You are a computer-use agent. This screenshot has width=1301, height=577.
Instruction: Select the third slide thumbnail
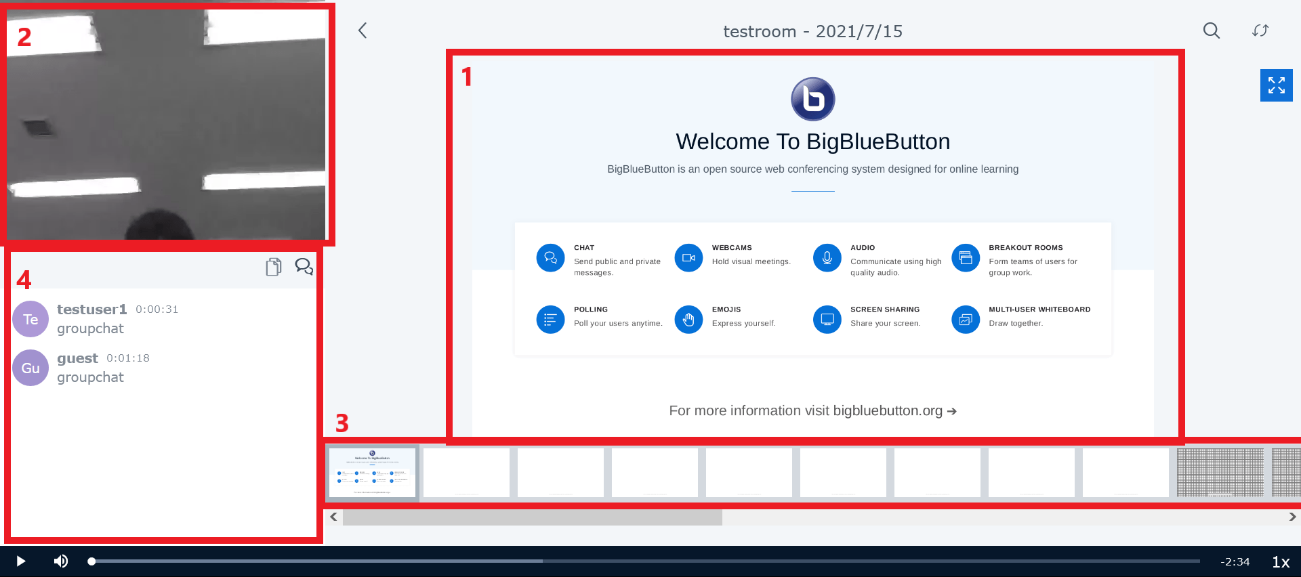click(x=560, y=473)
